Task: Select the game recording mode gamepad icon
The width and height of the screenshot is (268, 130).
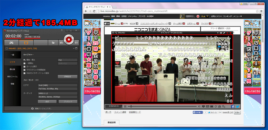Action: pyautogui.click(x=11, y=43)
